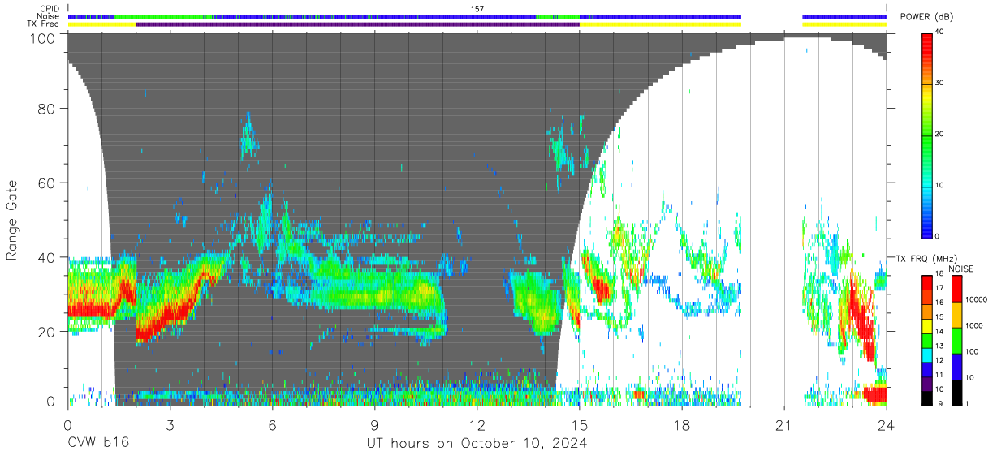Click the Noise strip segment after 21 UT
The height and width of the screenshot is (460, 997).
coord(844,16)
